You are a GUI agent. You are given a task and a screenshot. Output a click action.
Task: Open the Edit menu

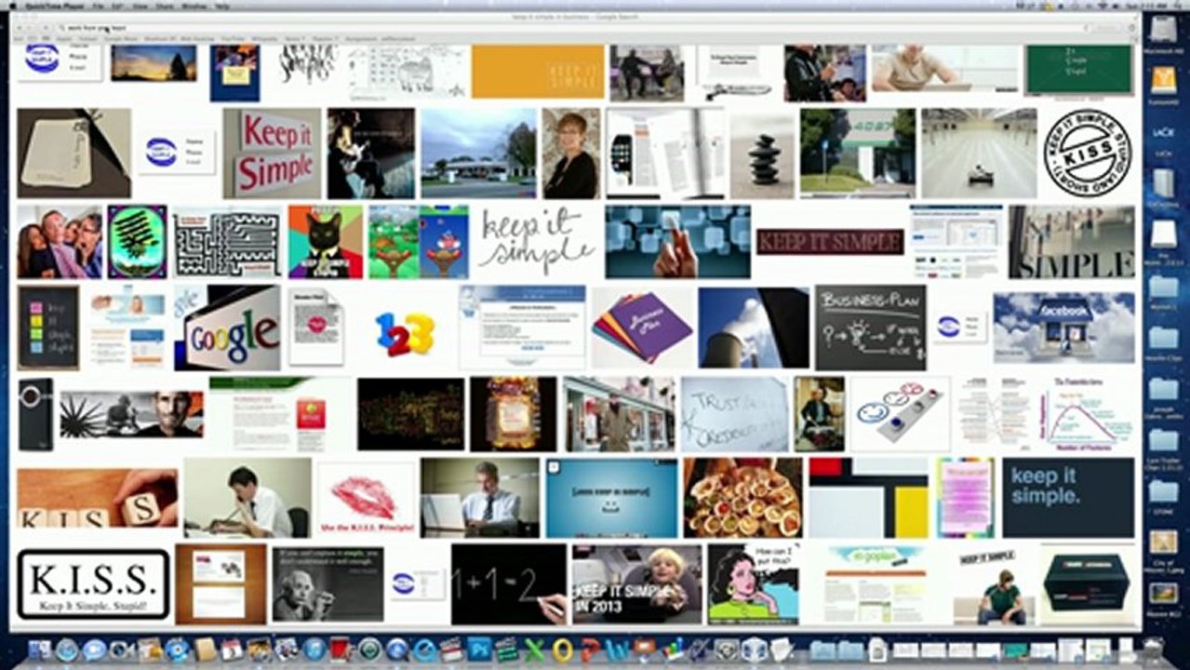118,6
